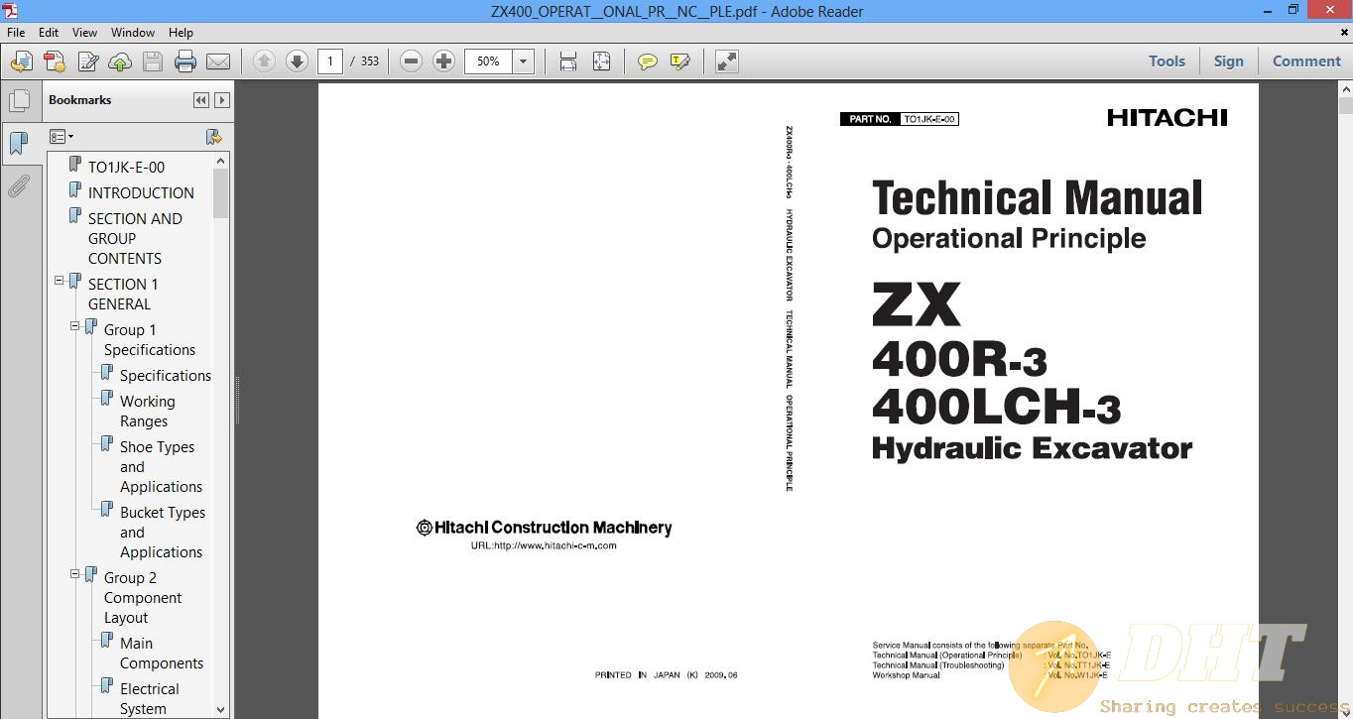Open the Edit menu
Screen dimensions: 1353x719
coord(49,33)
